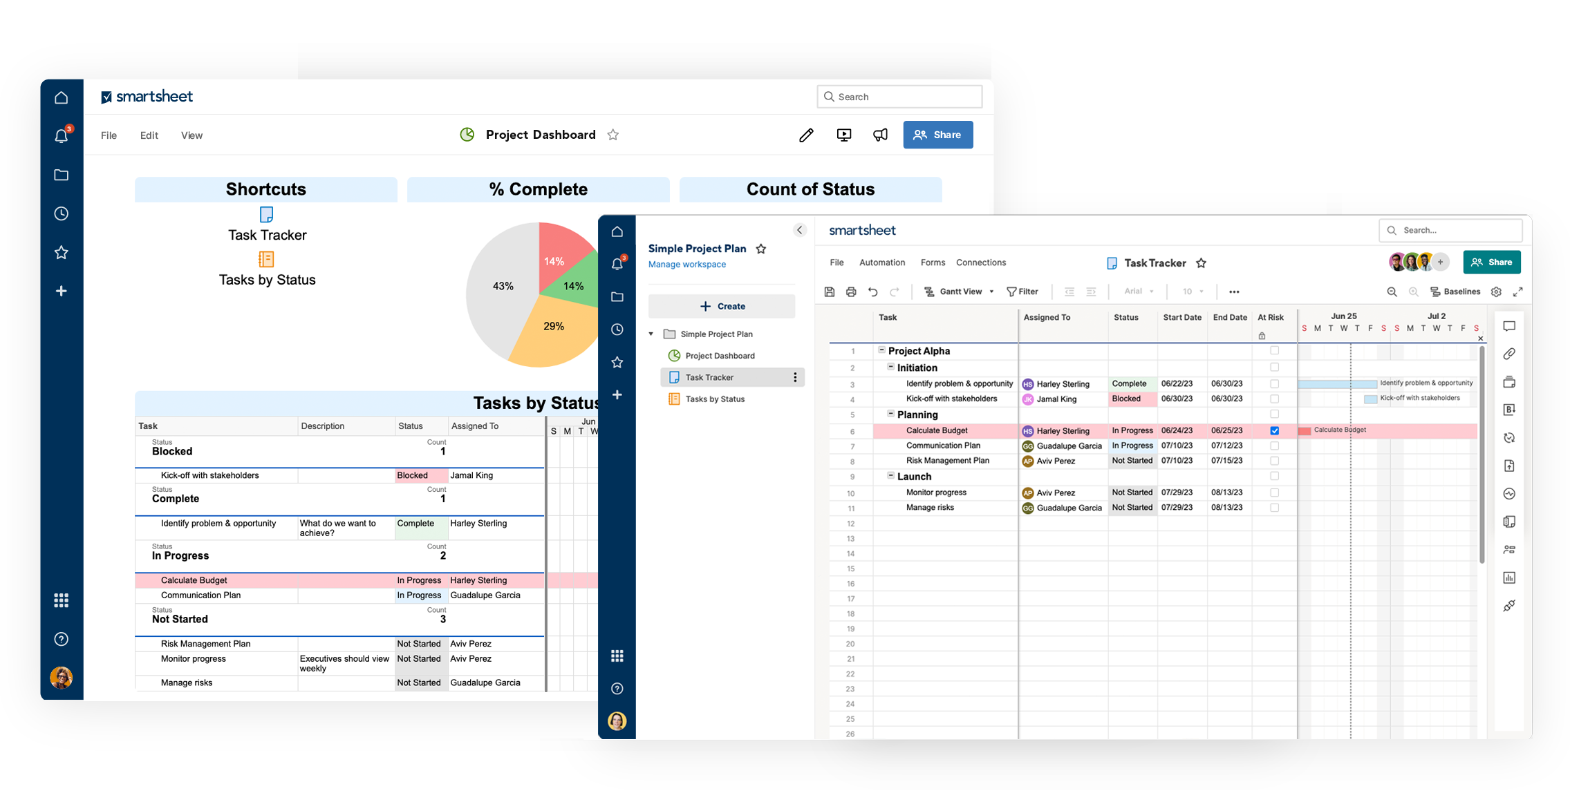This screenshot has width=1570, height=802.
Task: Click the plus icon in dashboard sidebar
Action: click(62, 291)
